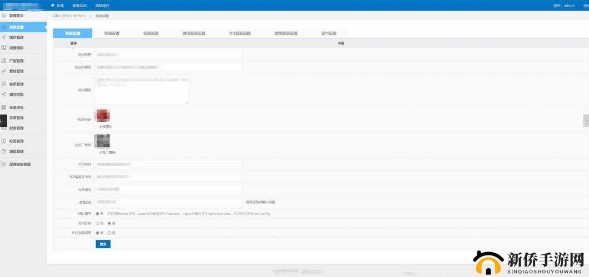Open 插件管理 via its paper-plane icon
Viewport: 589px width, 277px height.
pos(4,37)
